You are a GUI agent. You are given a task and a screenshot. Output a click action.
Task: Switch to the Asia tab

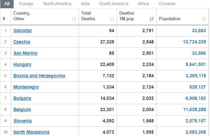pos(85,4)
